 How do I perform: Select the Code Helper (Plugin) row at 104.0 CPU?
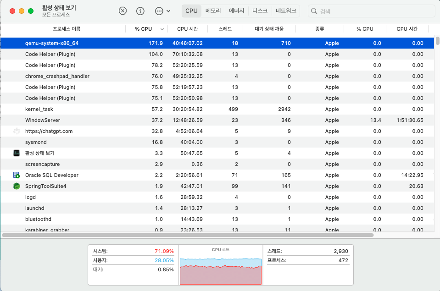click(217, 54)
